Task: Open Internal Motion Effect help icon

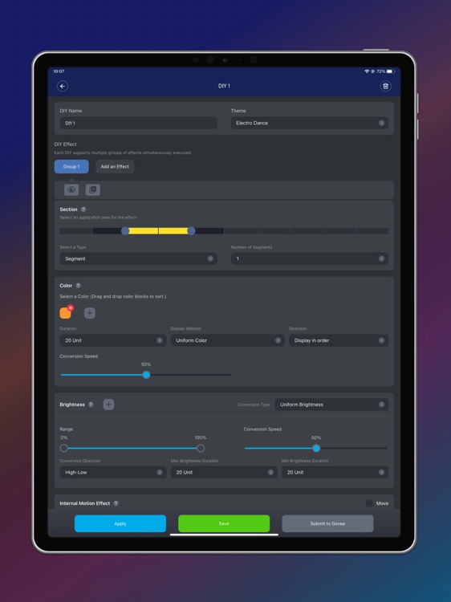Action: 116,503
